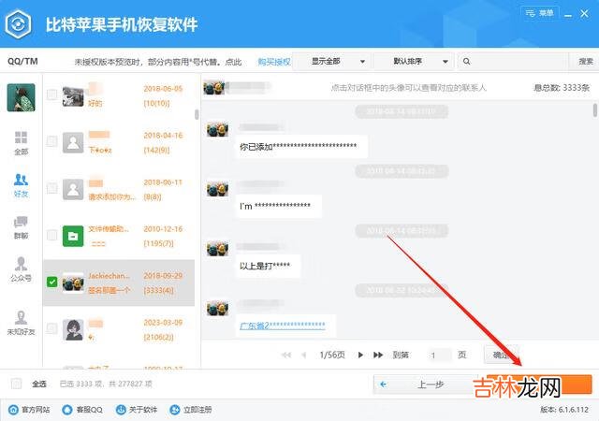
Task: Open the 菜单 menu in title bar
Action: coord(541,13)
